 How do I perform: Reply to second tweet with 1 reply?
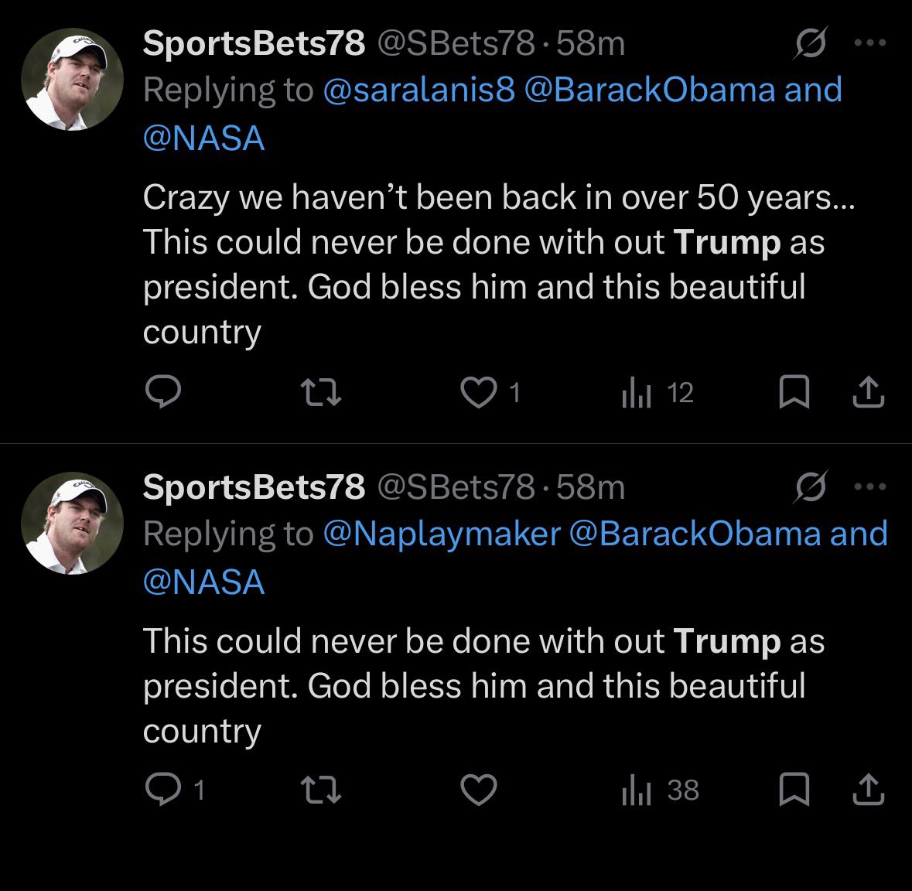[163, 790]
